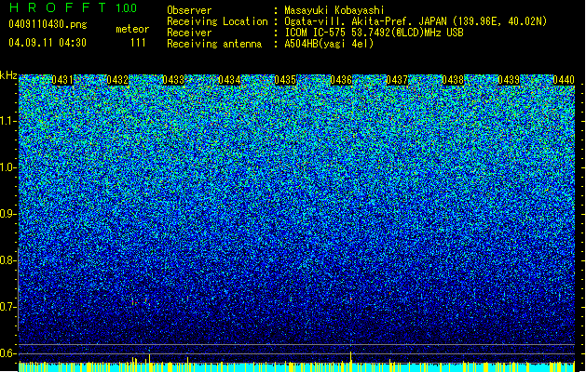Image resolution: width=586 pixels, height=372 pixels.
Task: Click the Ogata-vill. Akita-Pref. JAPAN location text
Action: [416, 21]
